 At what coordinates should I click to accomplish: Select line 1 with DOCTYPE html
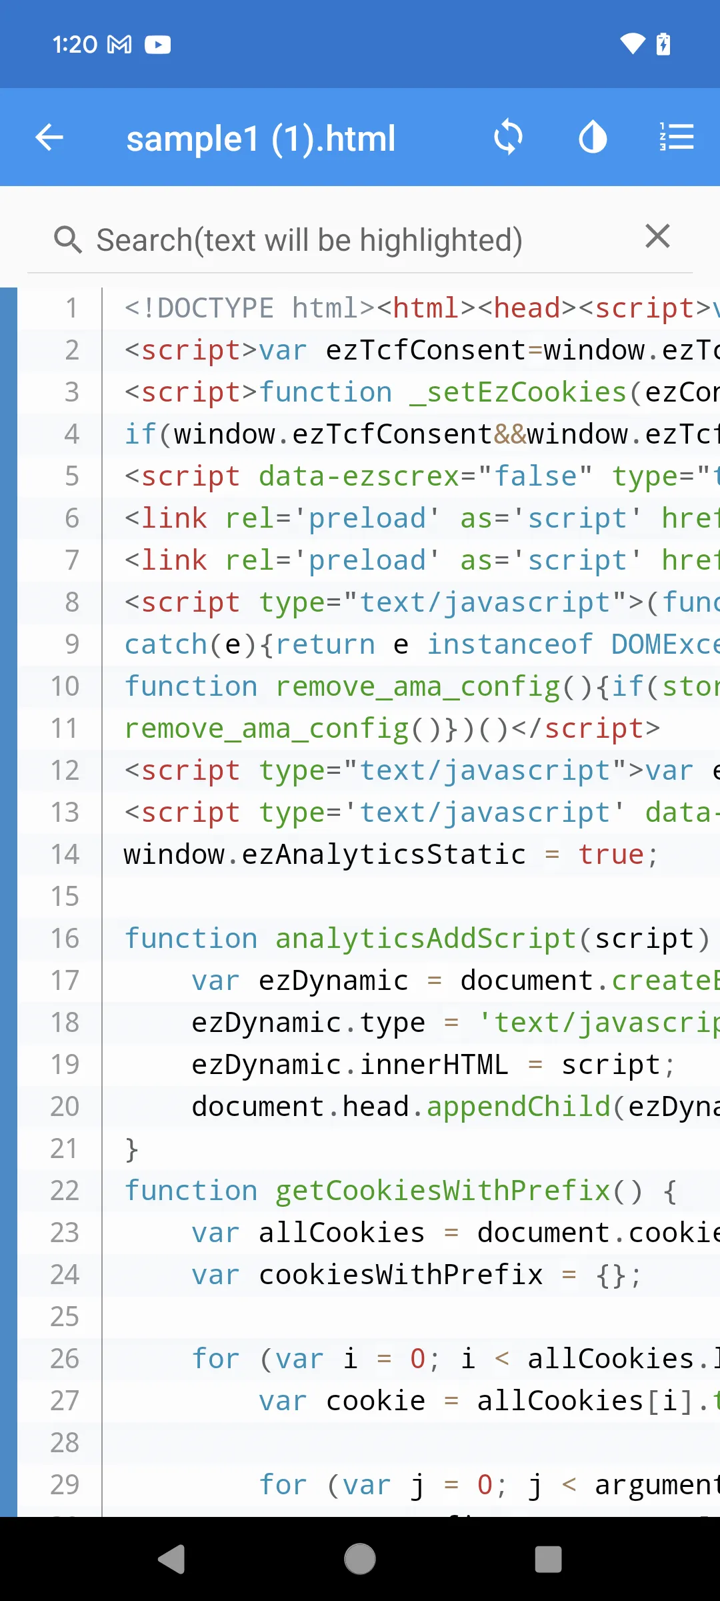[x=421, y=308]
